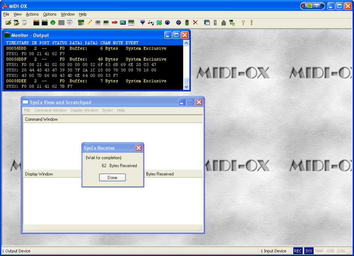354x256 pixels.
Task: Click the open-folder icon at toolbar start
Action: coord(9,23)
